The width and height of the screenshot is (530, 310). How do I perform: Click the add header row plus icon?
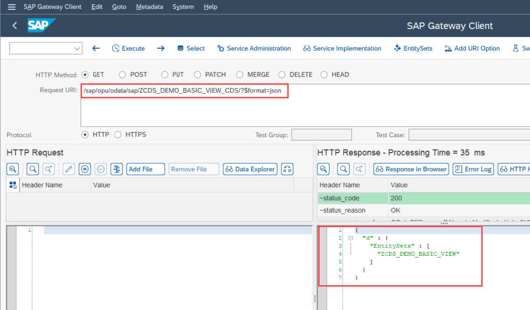click(85, 169)
